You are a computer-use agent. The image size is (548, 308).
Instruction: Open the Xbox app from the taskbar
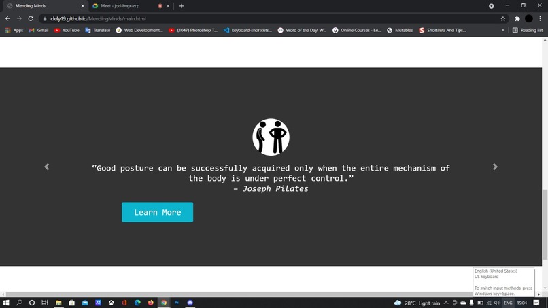[x=111, y=303]
